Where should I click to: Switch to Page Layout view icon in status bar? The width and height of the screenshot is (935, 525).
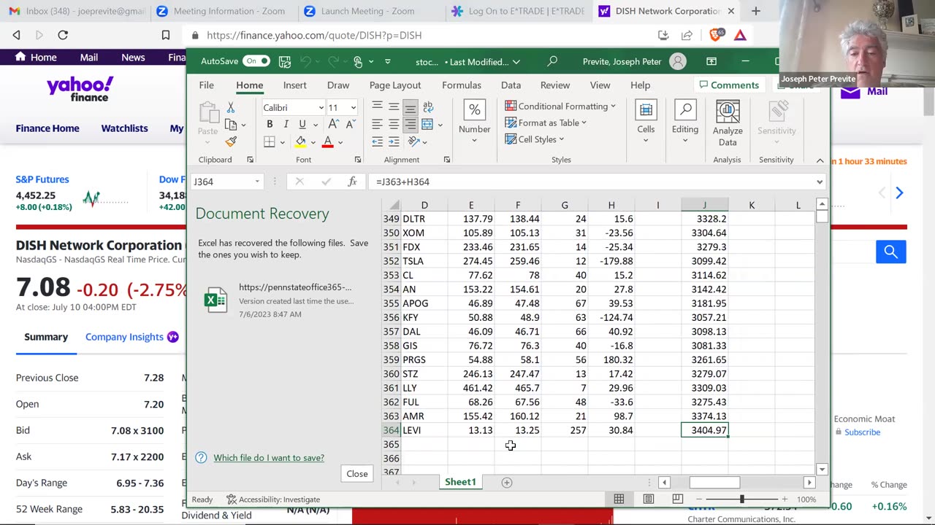(x=648, y=499)
